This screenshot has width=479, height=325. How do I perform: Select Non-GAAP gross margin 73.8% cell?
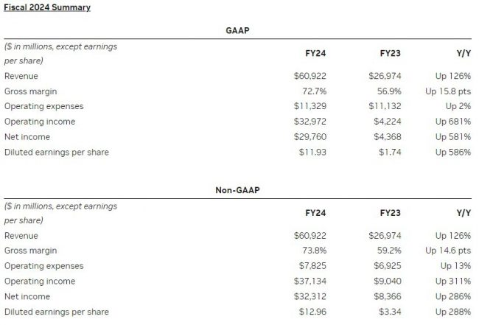click(x=315, y=251)
